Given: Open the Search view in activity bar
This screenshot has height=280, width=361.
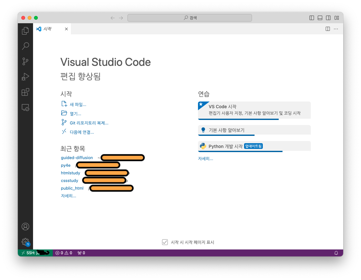Looking at the screenshot, I should pyautogui.click(x=25, y=46).
